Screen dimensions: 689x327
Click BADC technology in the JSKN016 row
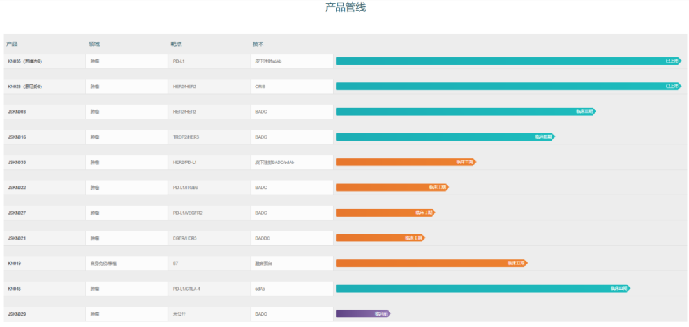[x=292, y=137]
